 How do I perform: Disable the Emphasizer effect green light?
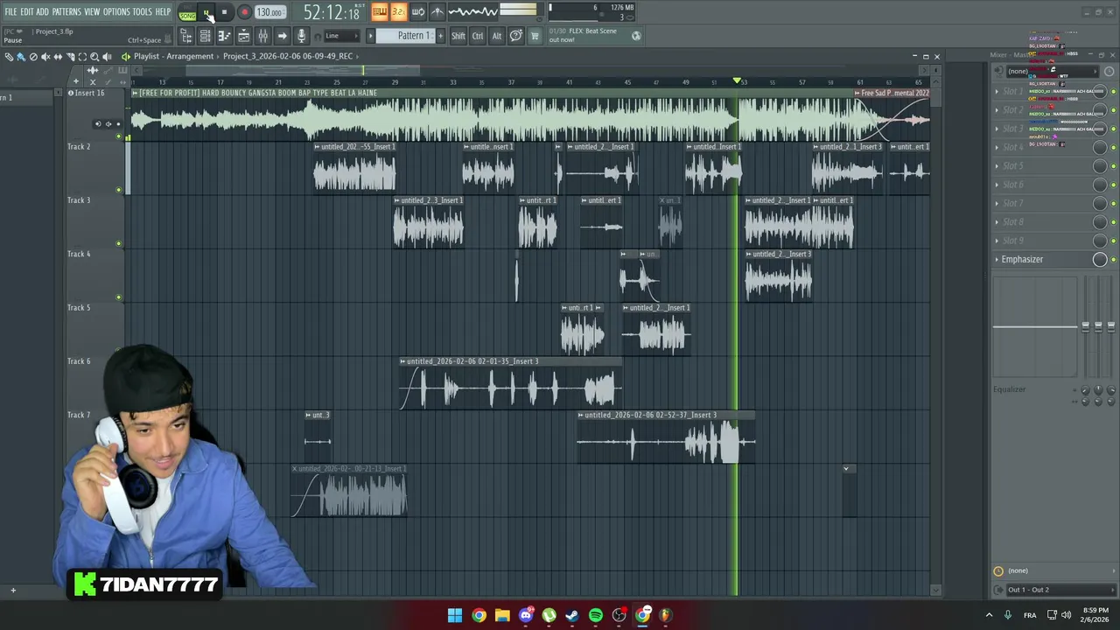1113,260
